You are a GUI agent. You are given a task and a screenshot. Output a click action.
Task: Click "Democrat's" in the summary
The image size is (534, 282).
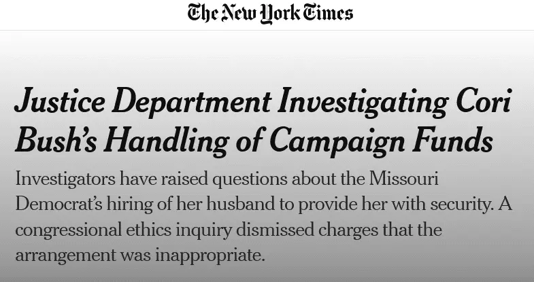click(x=59, y=205)
